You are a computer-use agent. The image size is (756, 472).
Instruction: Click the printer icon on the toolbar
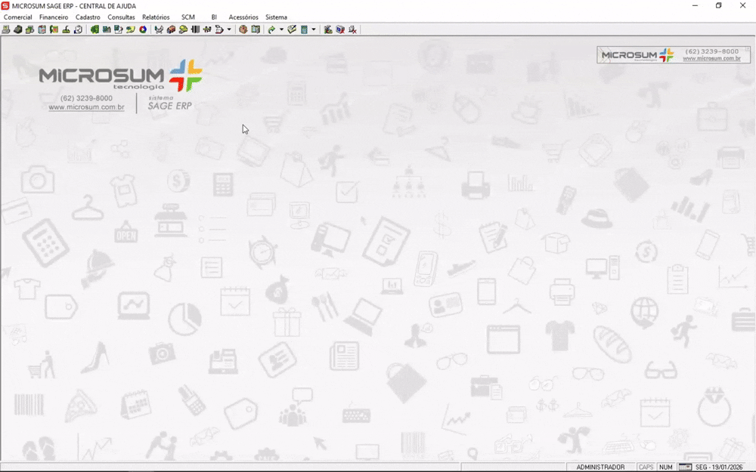tap(5, 29)
